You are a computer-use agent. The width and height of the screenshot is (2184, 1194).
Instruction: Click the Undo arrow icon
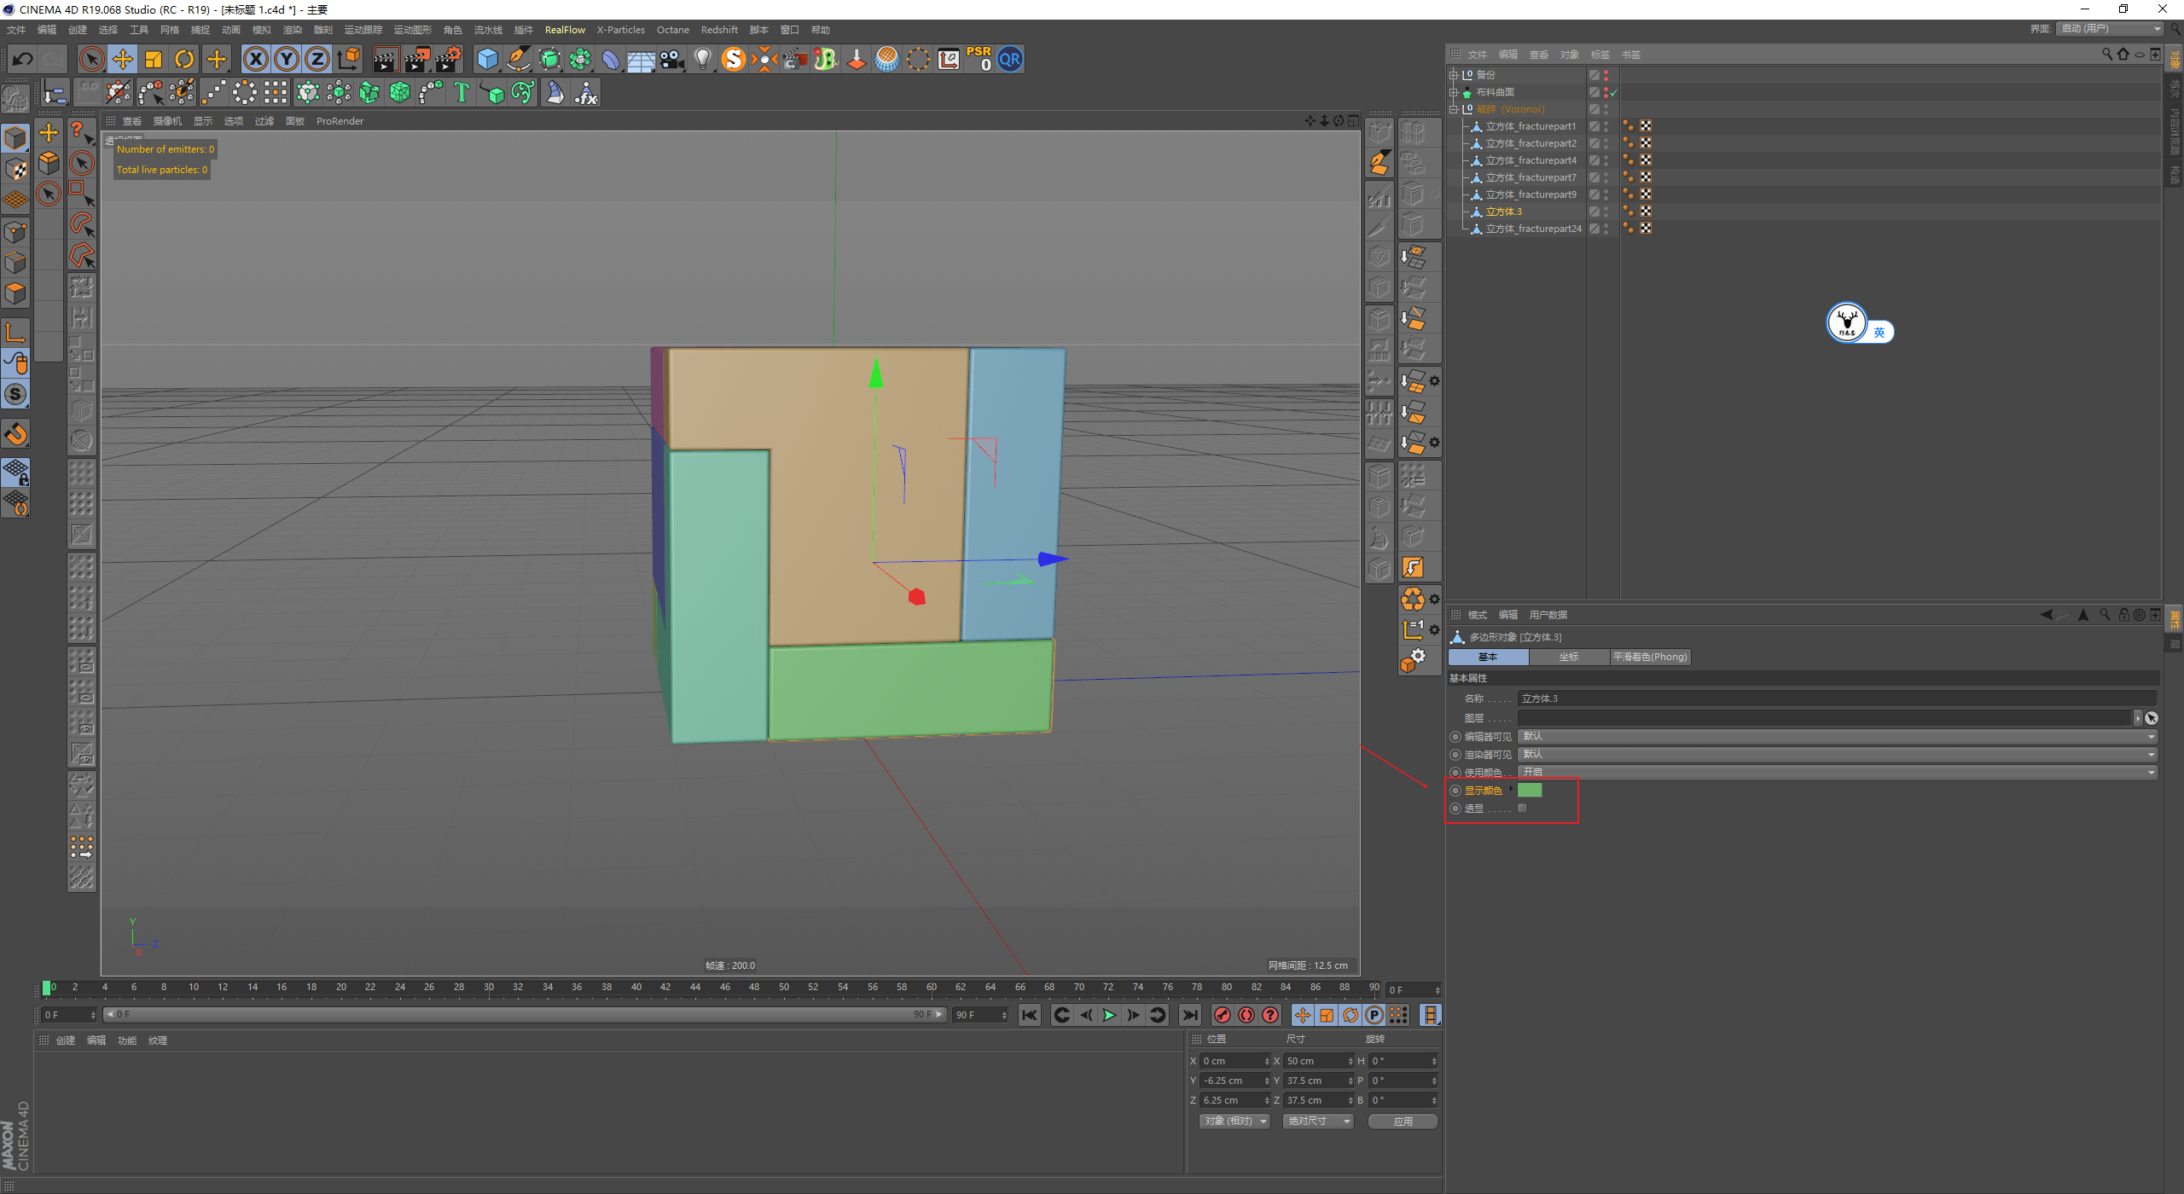point(23,59)
